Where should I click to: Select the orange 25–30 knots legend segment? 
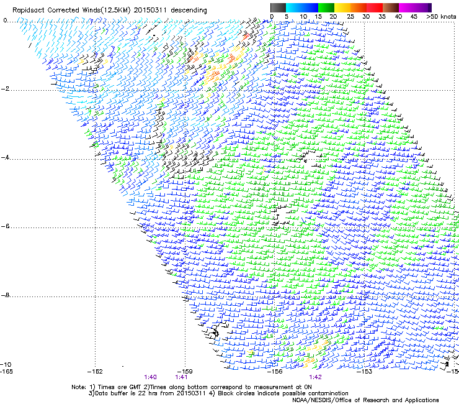359,7
